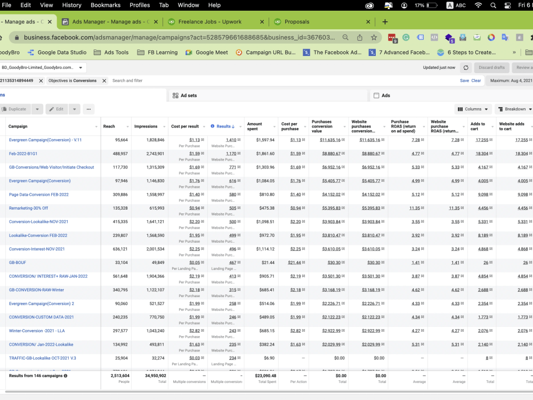Click the more actions ellipsis button
Viewport: 533px width, 400px height.
pos(88,109)
